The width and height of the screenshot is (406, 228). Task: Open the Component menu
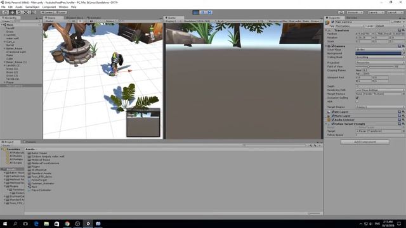[x=49, y=7]
